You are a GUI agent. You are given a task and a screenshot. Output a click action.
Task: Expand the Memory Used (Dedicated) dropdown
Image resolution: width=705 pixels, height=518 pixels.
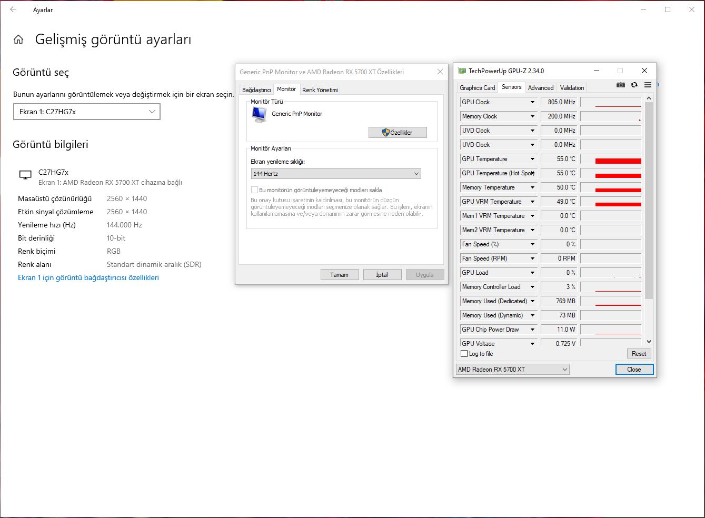(532, 301)
